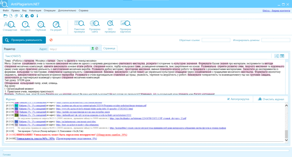Click Очистить журнал button
This screenshot has width=292, height=157.
pyautogui.click(x=271, y=99)
